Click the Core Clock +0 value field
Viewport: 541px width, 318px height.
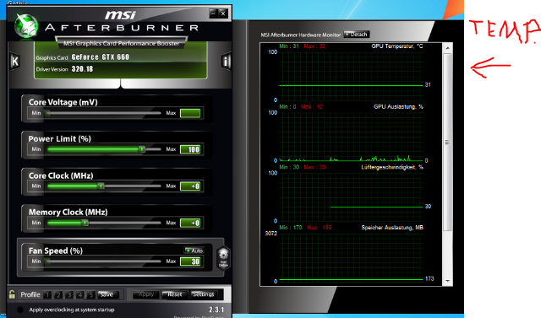190,186
